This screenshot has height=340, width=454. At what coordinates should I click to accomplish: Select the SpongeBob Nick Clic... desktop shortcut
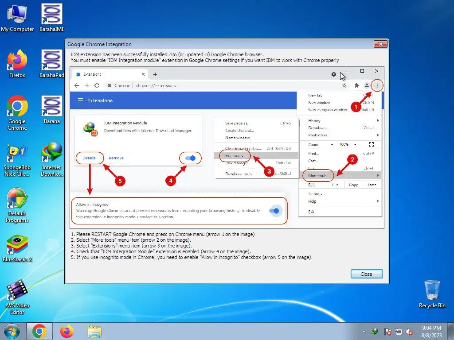17,160
